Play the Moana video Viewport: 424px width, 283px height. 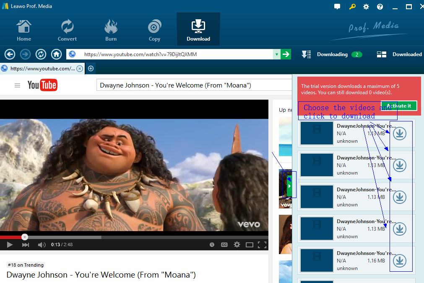click(10, 244)
